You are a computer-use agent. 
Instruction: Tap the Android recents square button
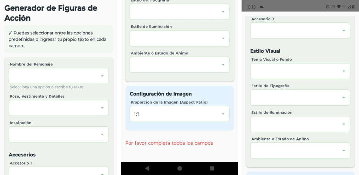click(212, 168)
